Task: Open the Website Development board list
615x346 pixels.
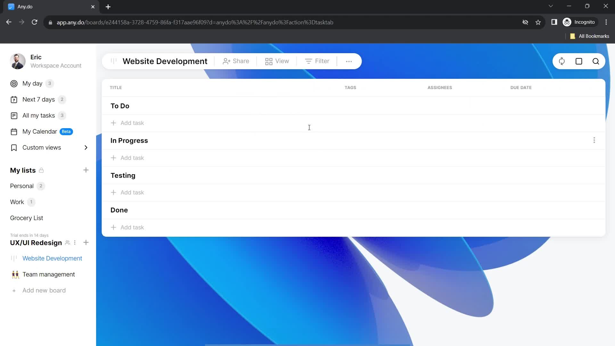Action: tap(52, 258)
